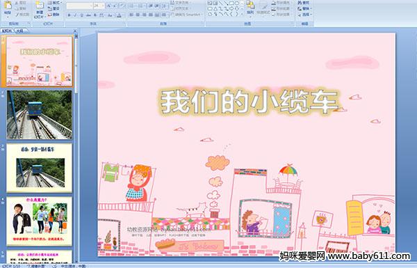Click the New Slide icon
This screenshot has width=417, height=268.
pos(40,9)
